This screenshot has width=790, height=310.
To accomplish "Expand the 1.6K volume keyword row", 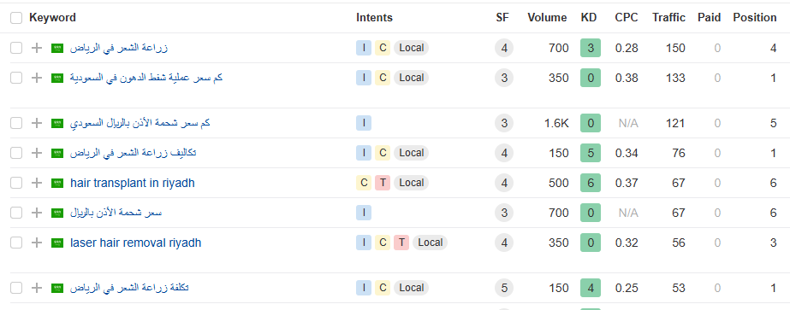I will 36,123.
